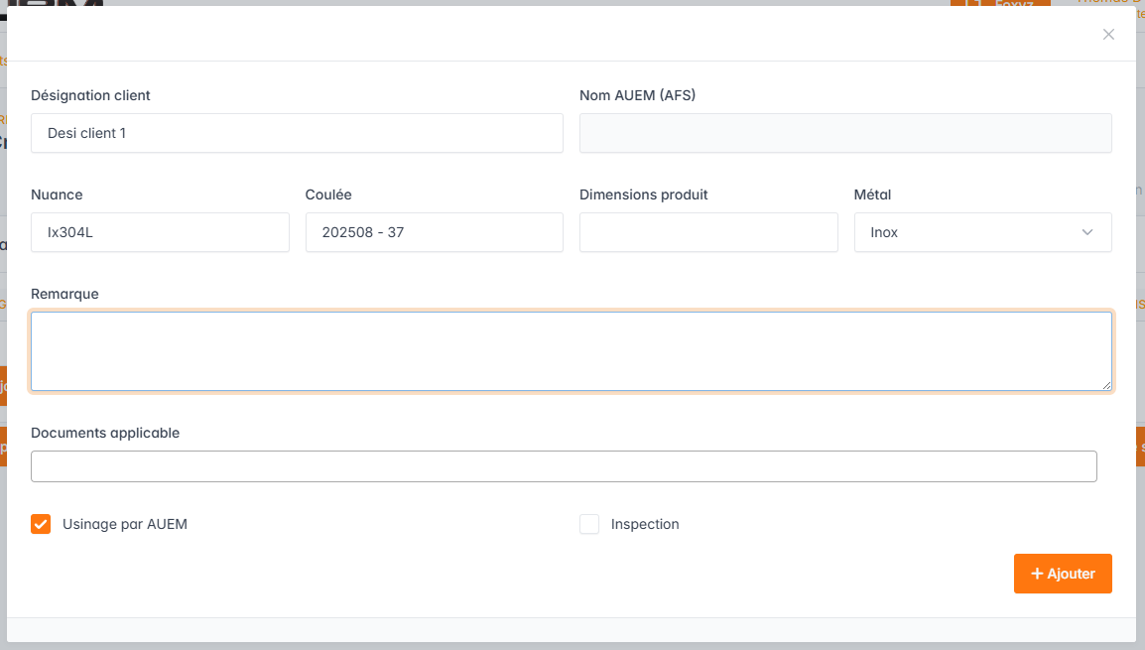This screenshot has width=1145, height=650.
Task: Click the Inspection label text
Action: tap(645, 524)
